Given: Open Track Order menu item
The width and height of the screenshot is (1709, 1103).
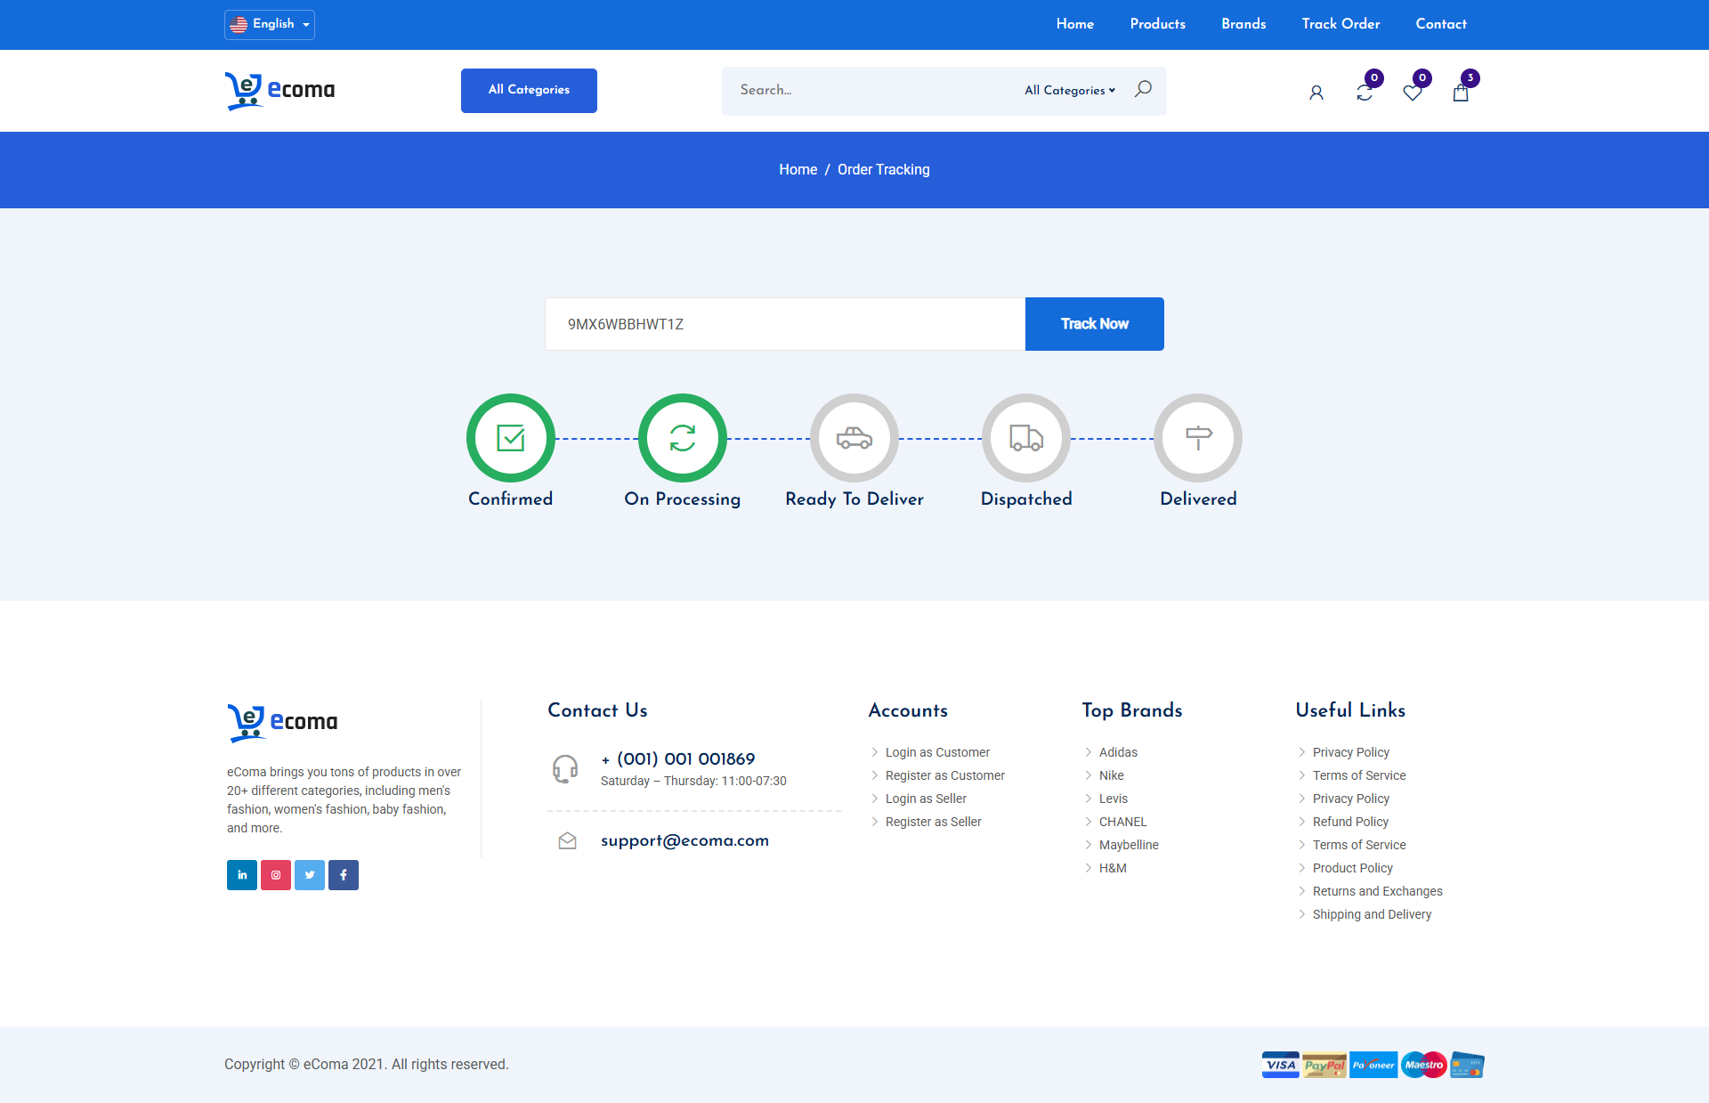Looking at the screenshot, I should click(x=1340, y=24).
